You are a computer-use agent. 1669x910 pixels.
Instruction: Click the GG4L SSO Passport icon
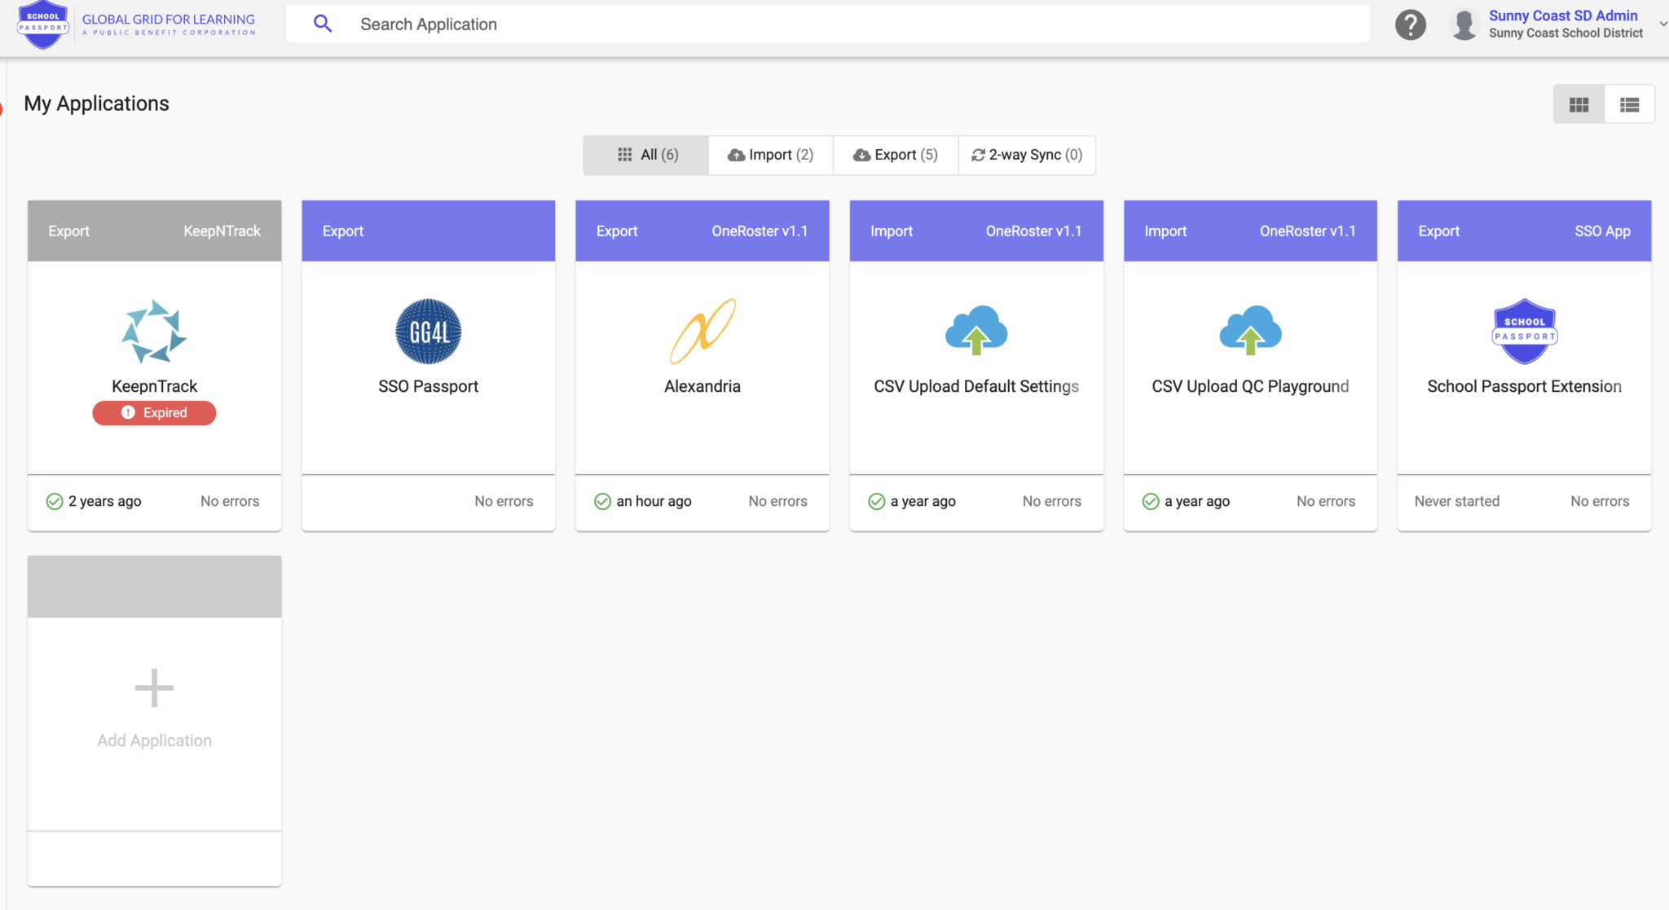coord(428,332)
